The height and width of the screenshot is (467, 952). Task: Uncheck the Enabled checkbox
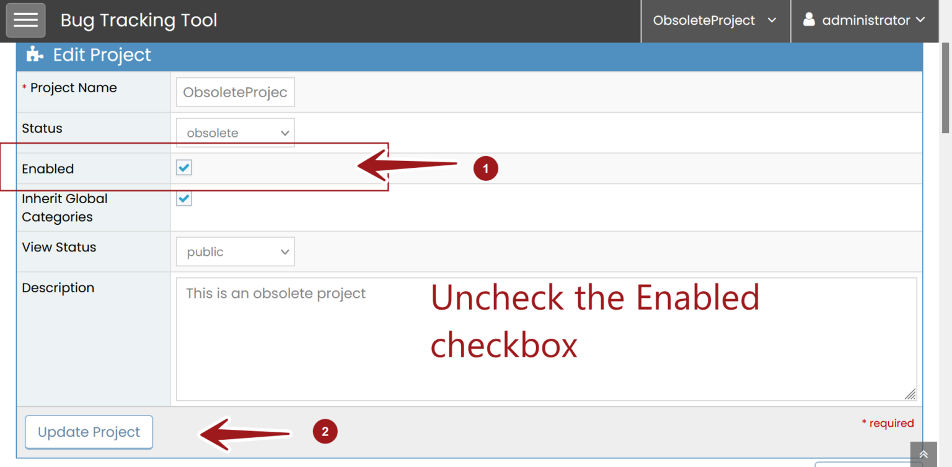[183, 167]
